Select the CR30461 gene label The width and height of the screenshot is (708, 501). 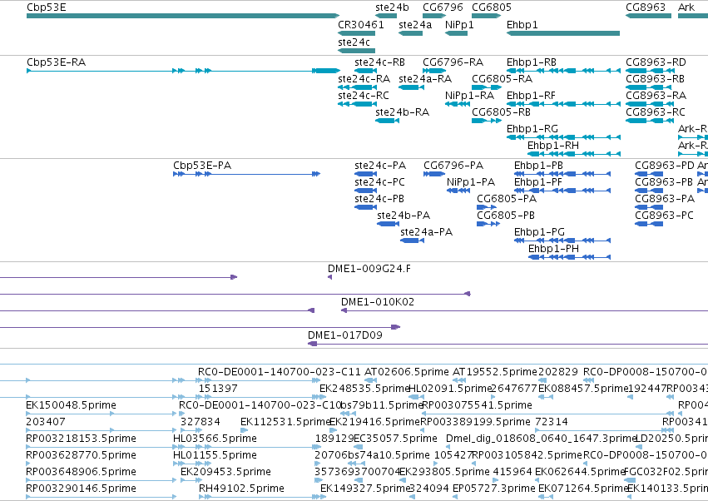pos(361,24)
